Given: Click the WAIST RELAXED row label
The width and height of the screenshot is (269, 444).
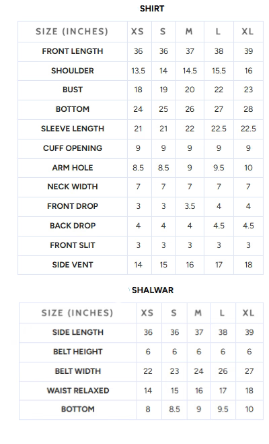Looking at the screenshot, I should pyautogui.click(x=78, y=391).
